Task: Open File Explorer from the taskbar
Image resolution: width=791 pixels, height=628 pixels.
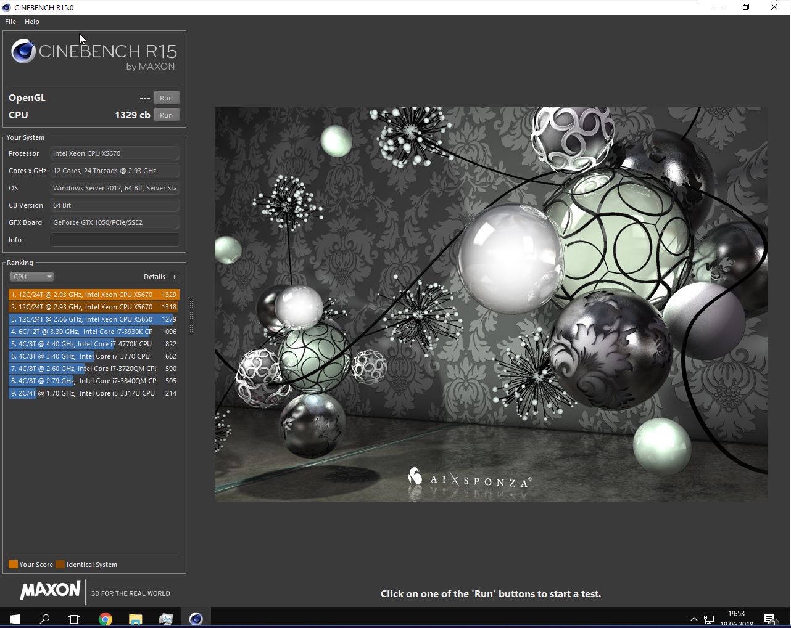Action: click(x=136, y=619)
